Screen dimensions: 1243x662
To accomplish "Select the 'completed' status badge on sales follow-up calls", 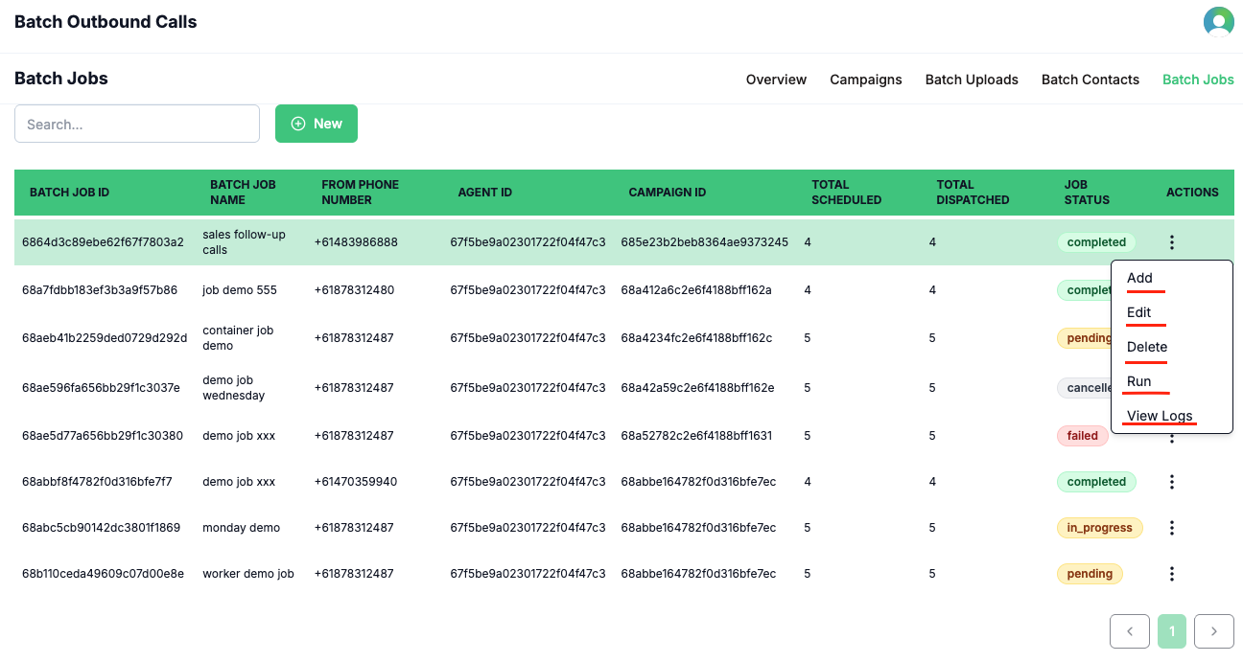I will (1095, 242).
